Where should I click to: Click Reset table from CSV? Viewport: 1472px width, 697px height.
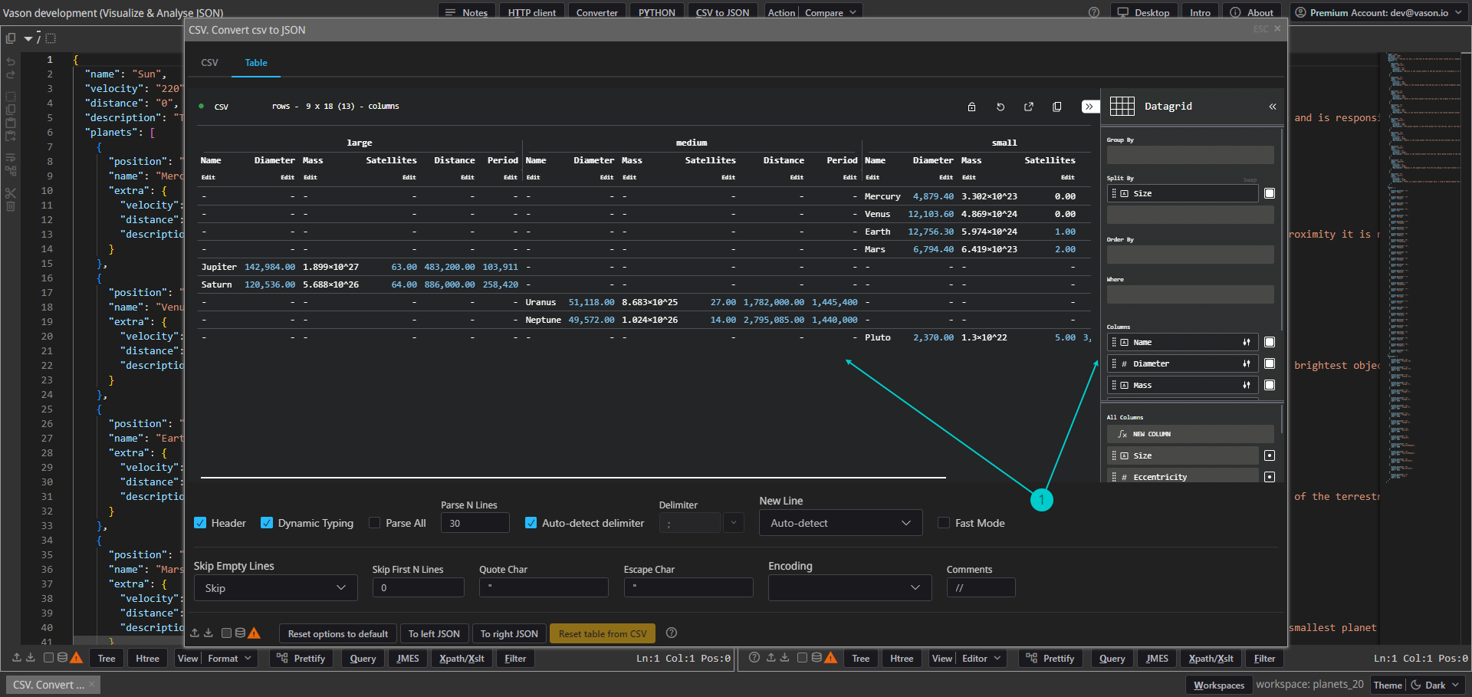[x=603, y=633]
